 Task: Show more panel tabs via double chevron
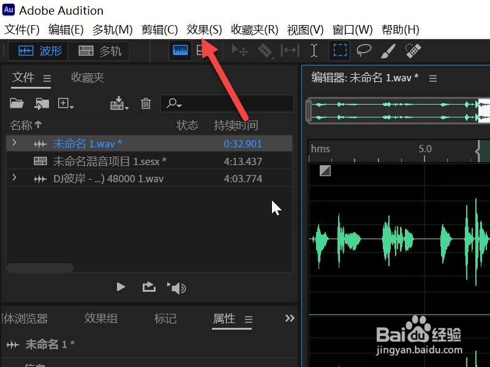[290, 318]
